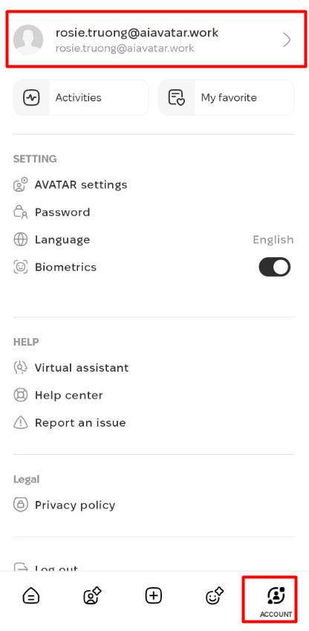
Task: Toggle the Biometrics switch off
Action: click(x=274, y=267)
